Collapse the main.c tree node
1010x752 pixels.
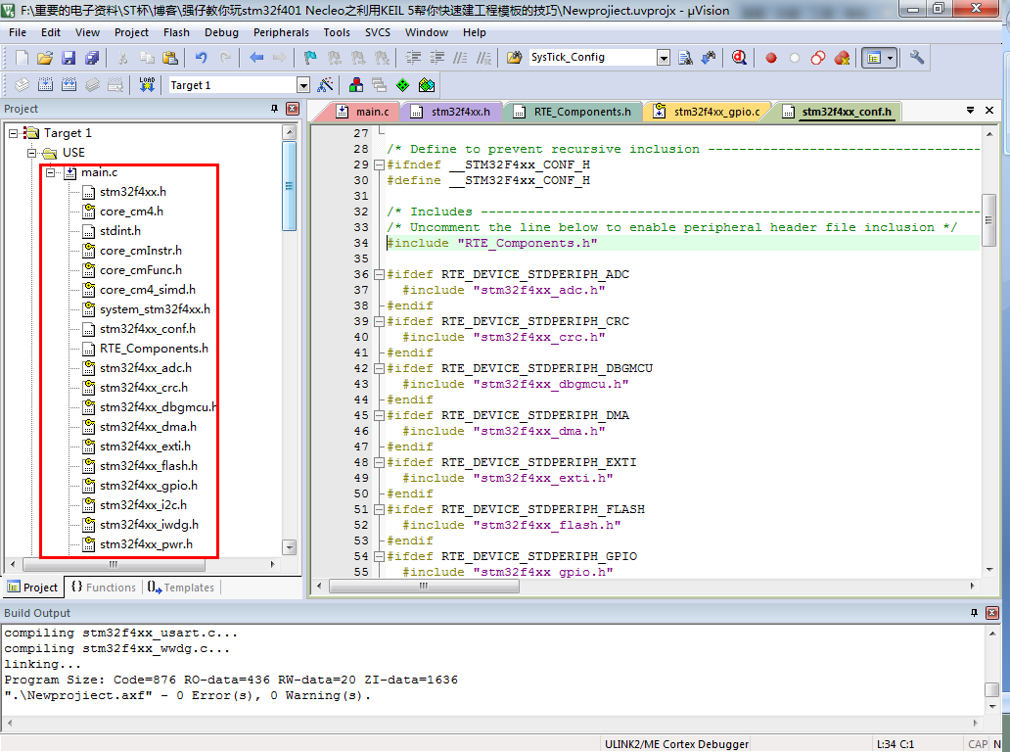(50, 172)
